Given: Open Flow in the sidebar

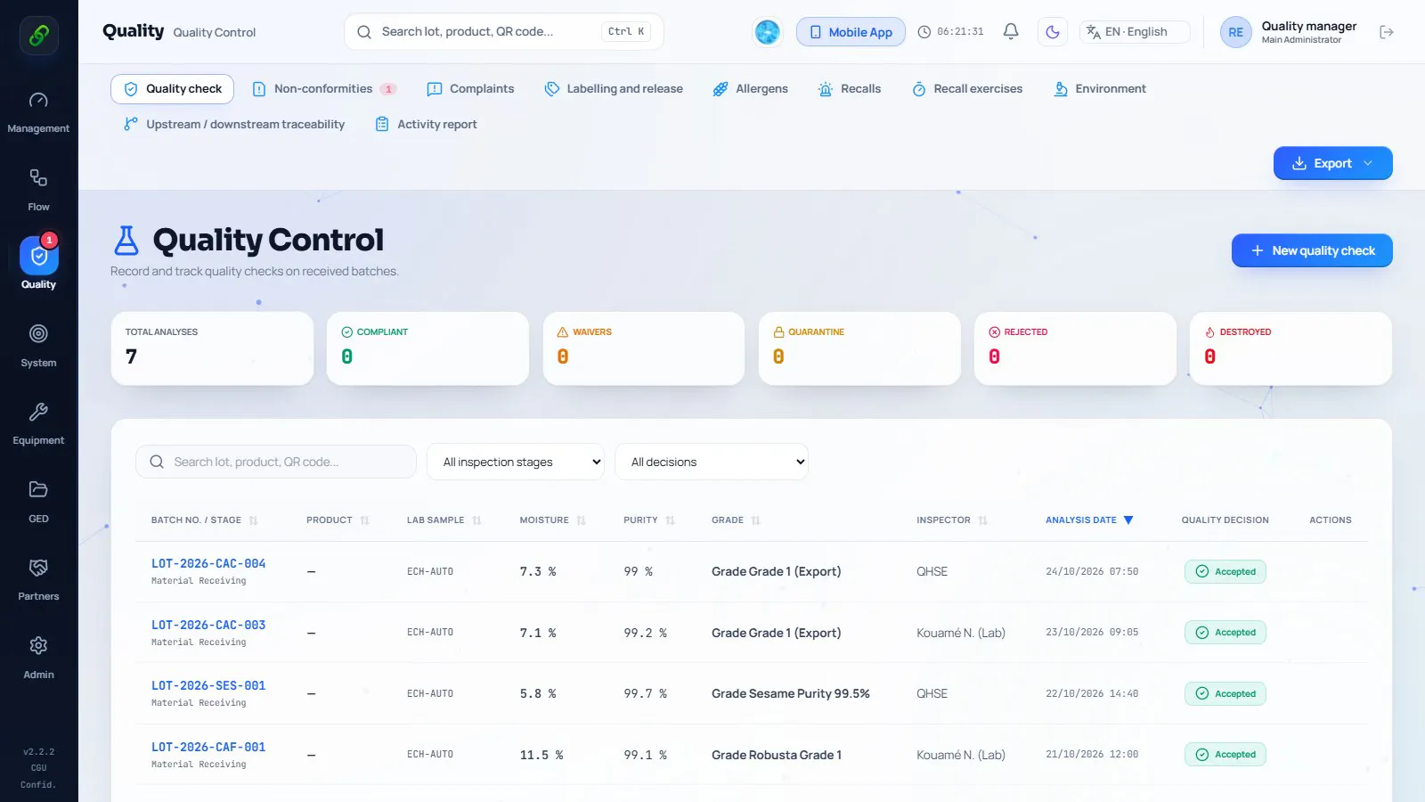Looking at the screenshot, I should [x=38, y=190].
